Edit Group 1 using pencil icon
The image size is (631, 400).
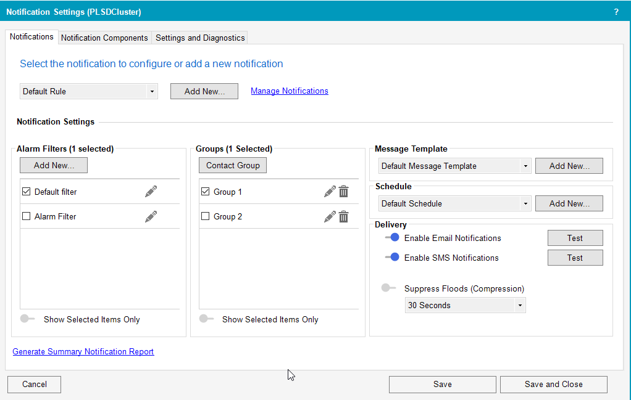click(x=330, y=192)
